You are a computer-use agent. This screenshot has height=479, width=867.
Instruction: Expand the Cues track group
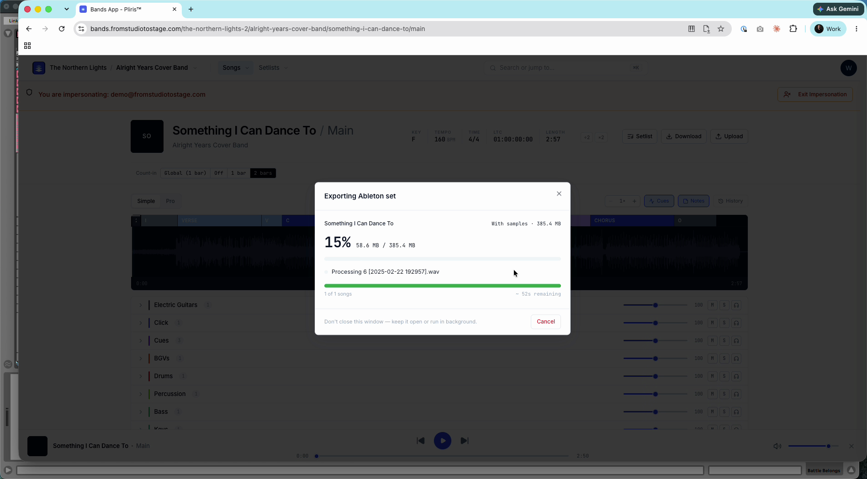(x=141, y=341)
